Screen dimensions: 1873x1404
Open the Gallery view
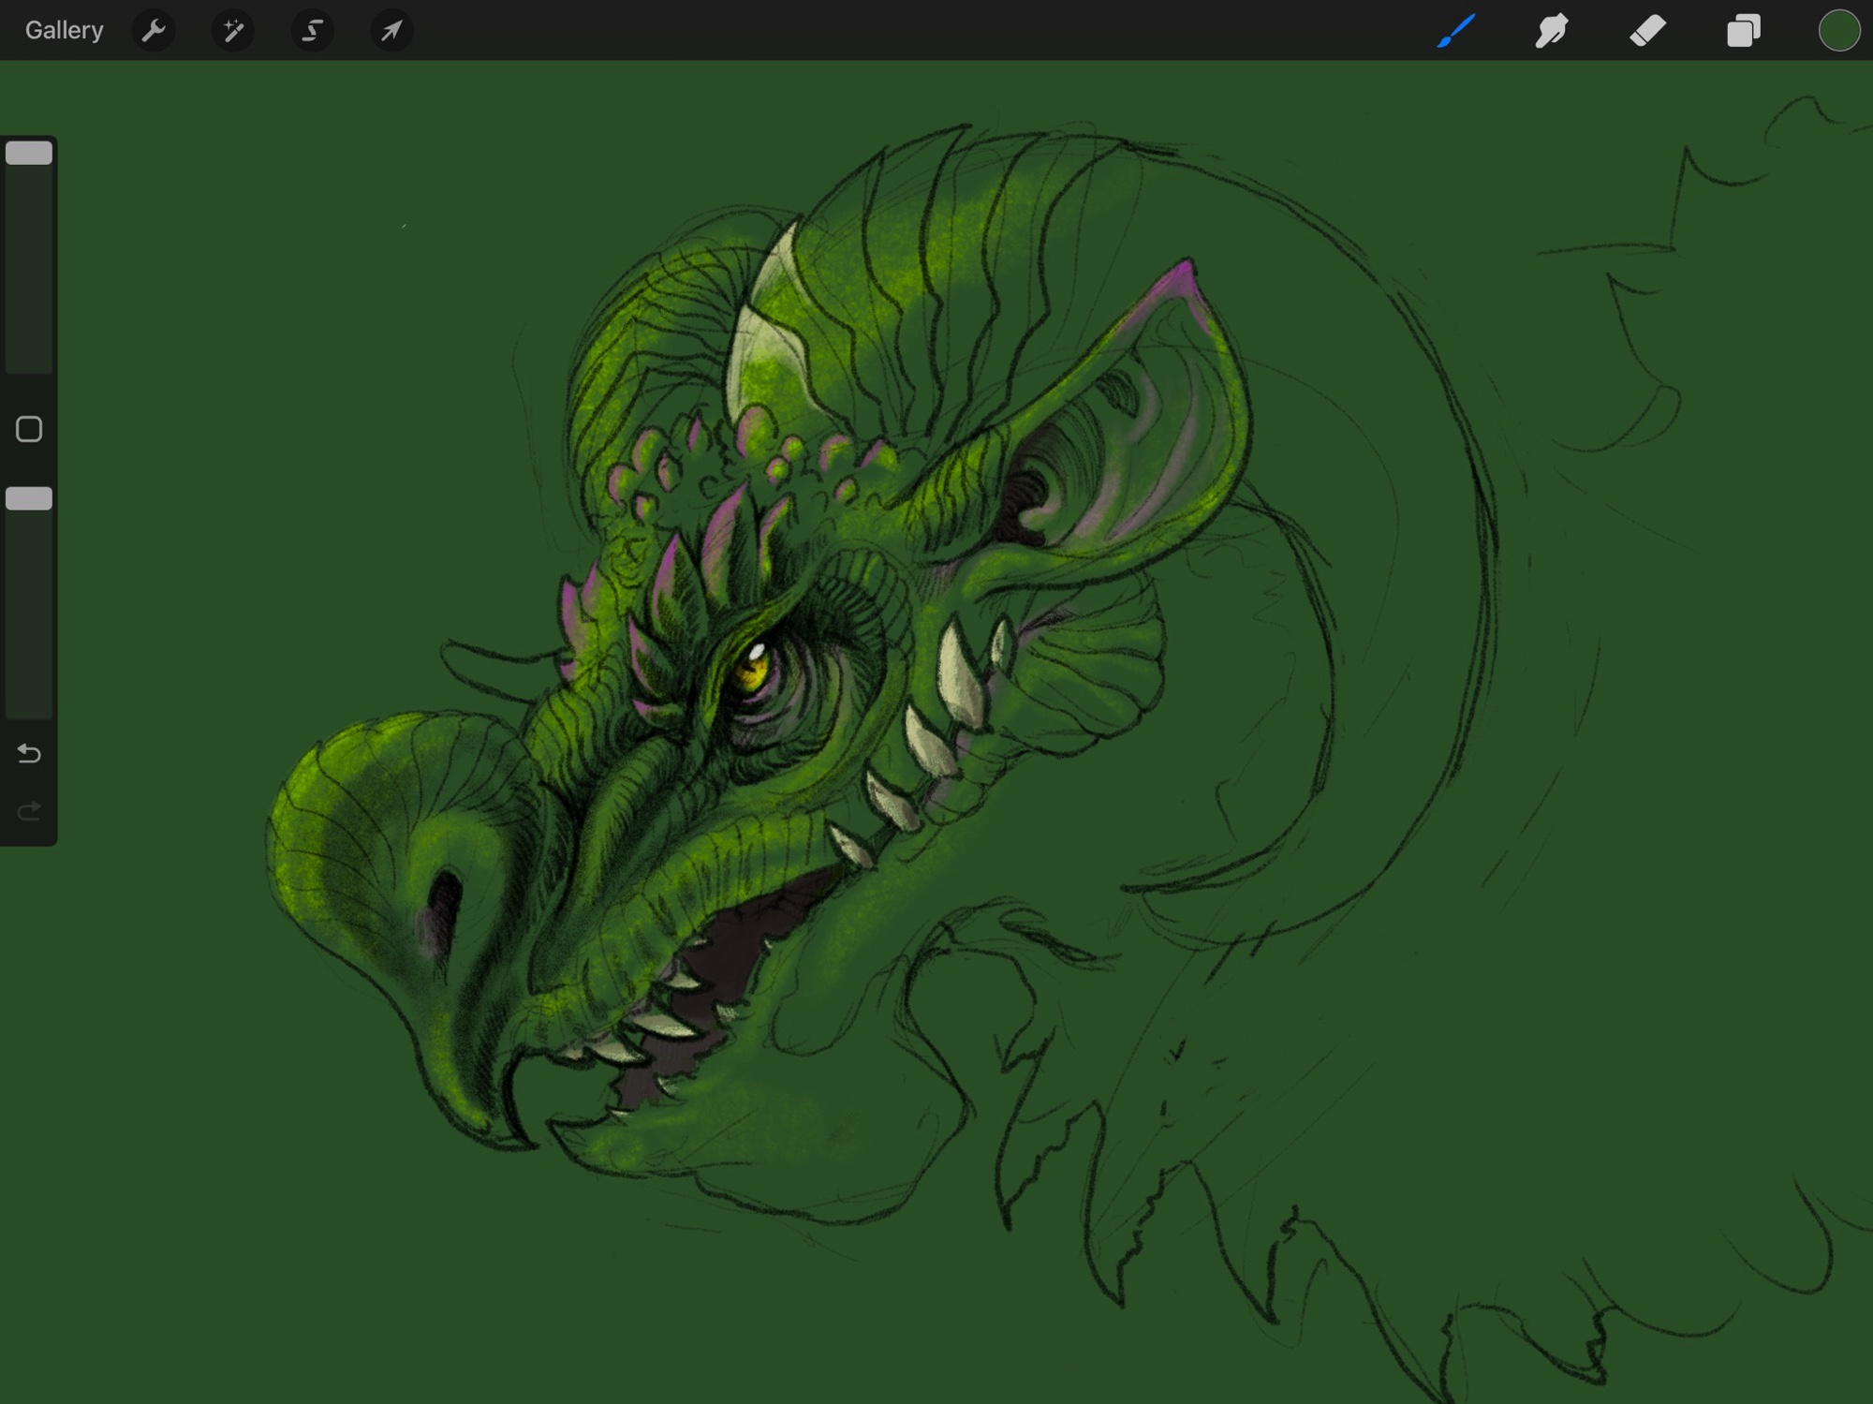(x=64, y=31)
